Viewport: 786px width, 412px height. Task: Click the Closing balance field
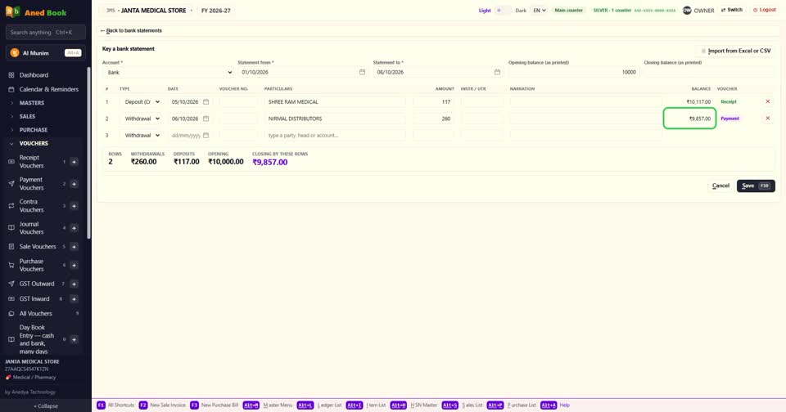pos(709,72)
